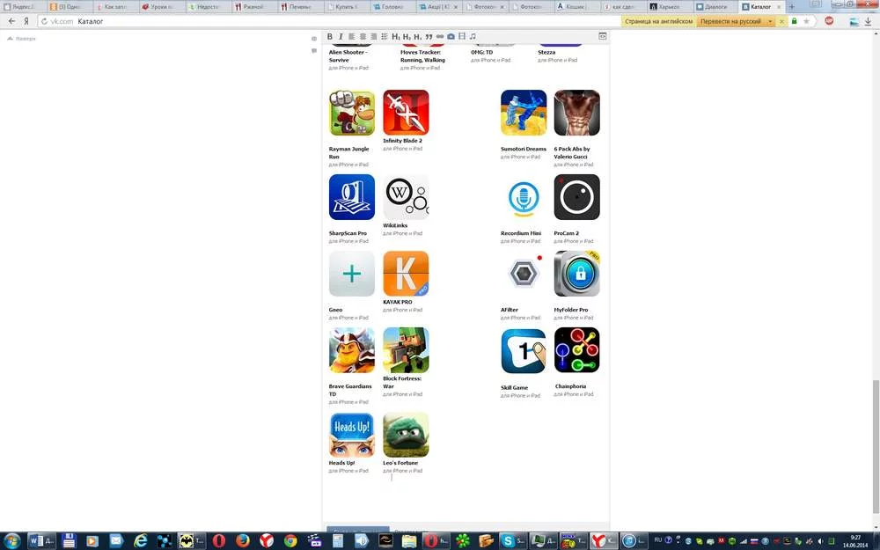The height and width of the screenshot is (550, 880).
Task: Open a new browser tab with plus button
Action: 791,7
